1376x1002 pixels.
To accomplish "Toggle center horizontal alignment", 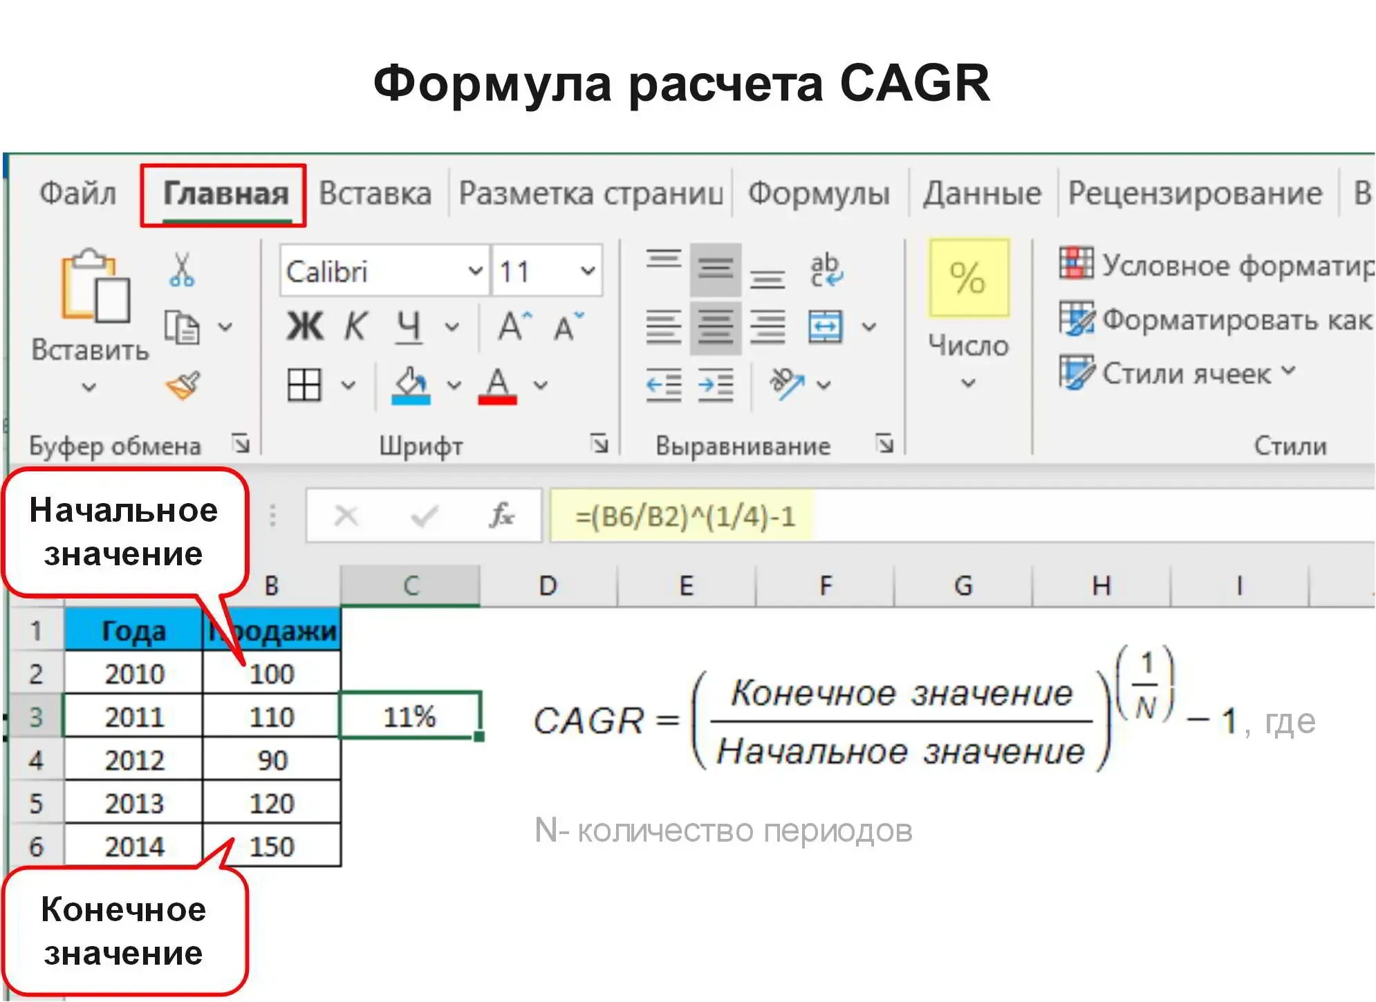I will 716,327.
